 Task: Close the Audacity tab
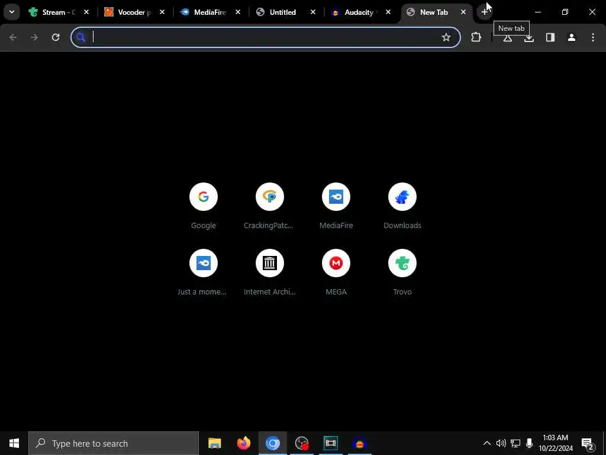(388, 12)
